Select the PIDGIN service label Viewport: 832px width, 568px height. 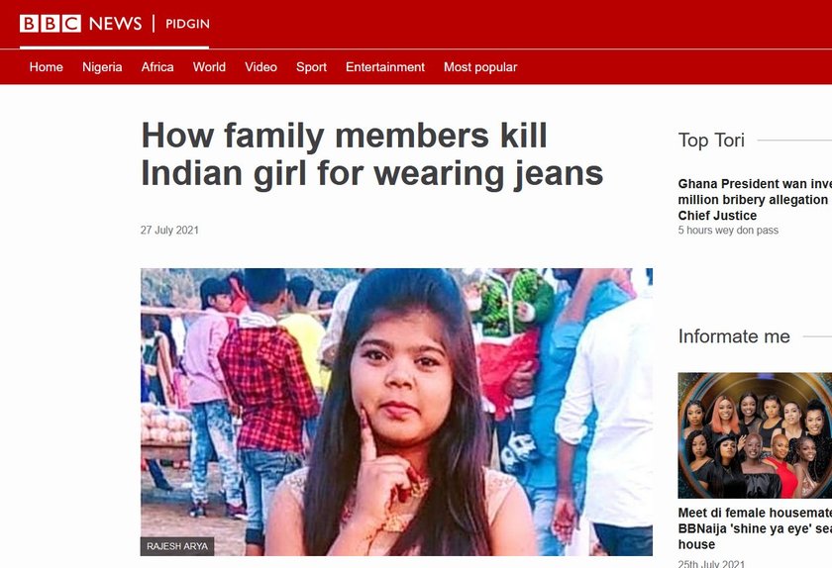coord(187,24)
